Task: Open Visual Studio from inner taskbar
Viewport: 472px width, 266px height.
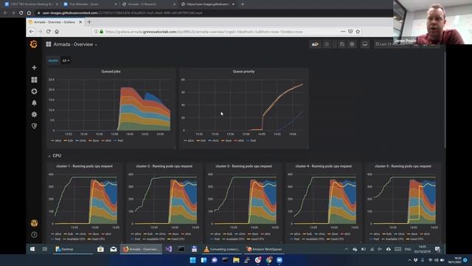Action: [x=169, y=249]
